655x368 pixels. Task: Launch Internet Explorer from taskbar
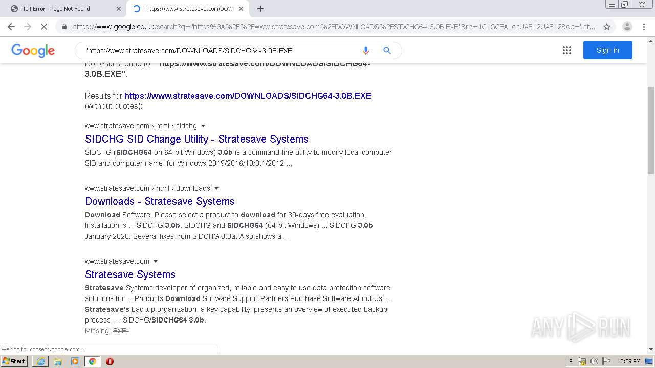point(40,361)
